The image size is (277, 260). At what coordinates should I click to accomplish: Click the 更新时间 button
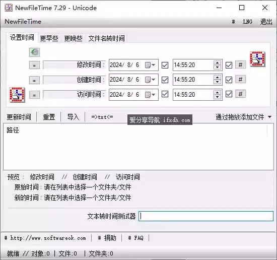tap(19, 117)
